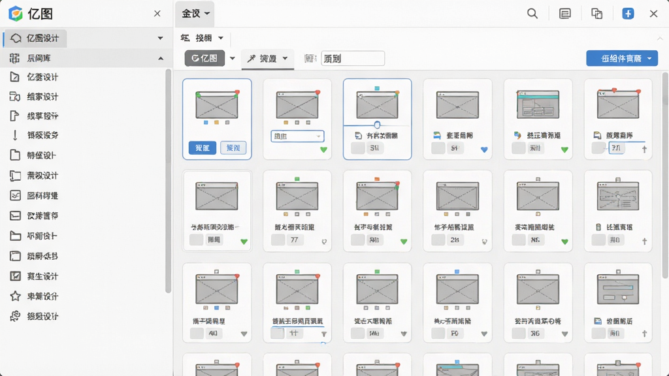
Task: Click the pin arrow on top-right template card
Action: click(644, 149)
